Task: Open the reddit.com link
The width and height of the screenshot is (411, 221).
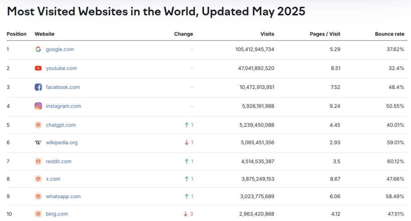Action: 59,161
